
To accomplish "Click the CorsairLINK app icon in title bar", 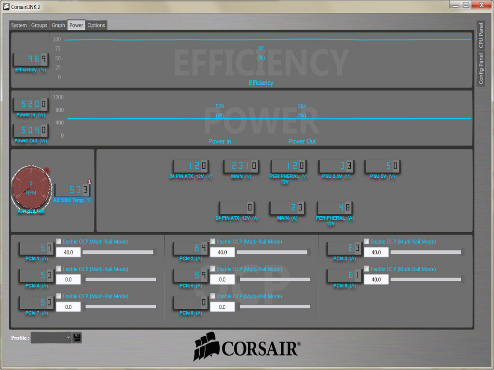I will [x=6, y=7].
